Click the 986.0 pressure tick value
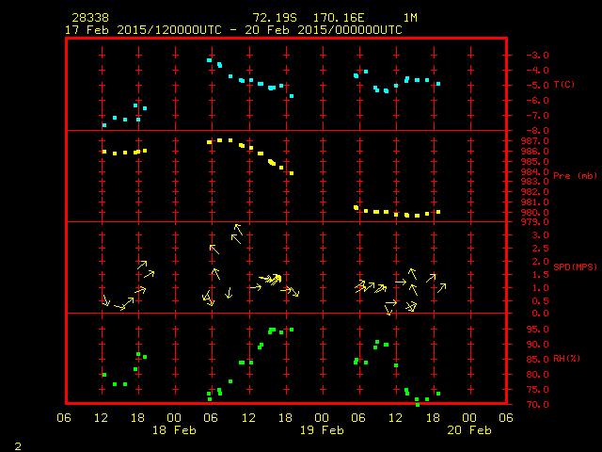The width and height of the screenshot is (602, 452). pos(535,152)
